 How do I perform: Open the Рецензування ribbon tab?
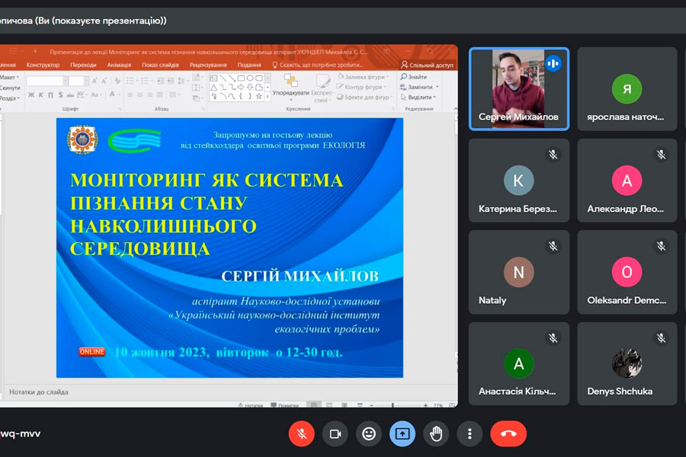(x=208, y=65)
